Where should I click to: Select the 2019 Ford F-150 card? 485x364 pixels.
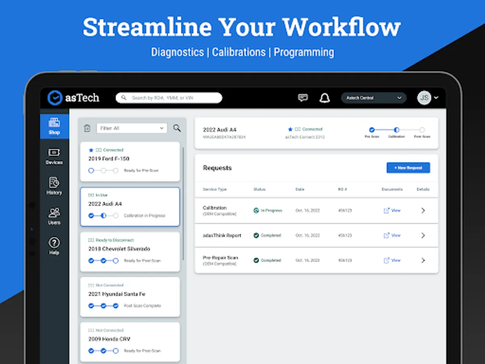[130, 162]
